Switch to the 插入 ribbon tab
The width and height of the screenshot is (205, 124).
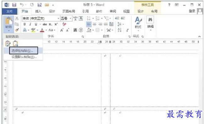tap(38, 12)
